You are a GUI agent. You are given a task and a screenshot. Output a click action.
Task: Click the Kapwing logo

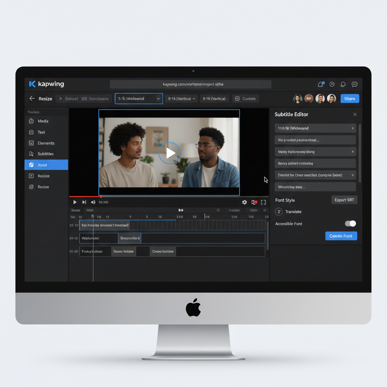point(46,84)
